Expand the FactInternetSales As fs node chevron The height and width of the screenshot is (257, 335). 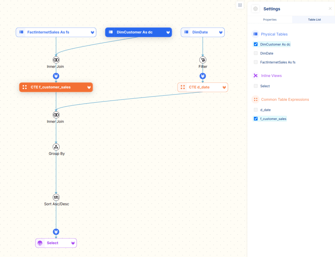[93, 32]
